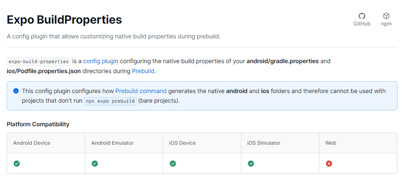The width and height of the screenshot is (403, 185).
Task: Click the green check under Android Device
Action: click(x=17, y=163)
